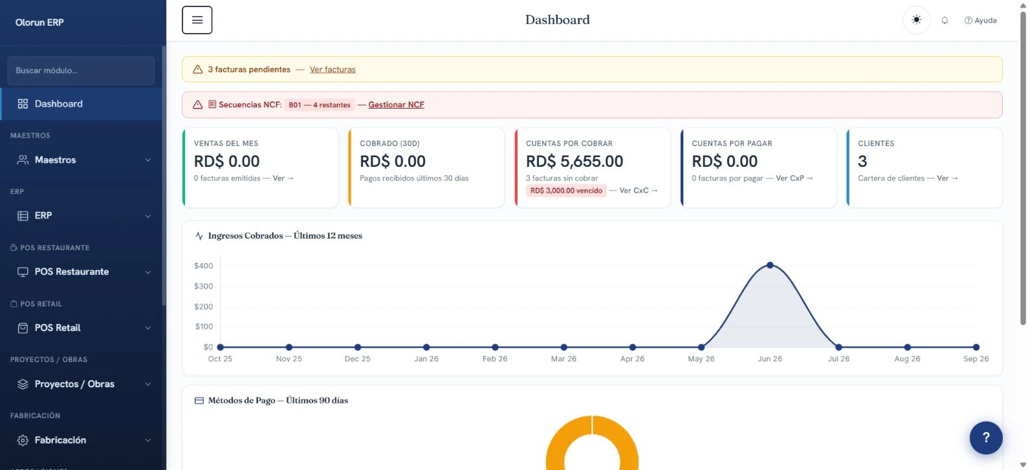Viewport: 1028px width, 470px height.
Task: Select Dashboard in the sidebar
Action: coord(82,104)
